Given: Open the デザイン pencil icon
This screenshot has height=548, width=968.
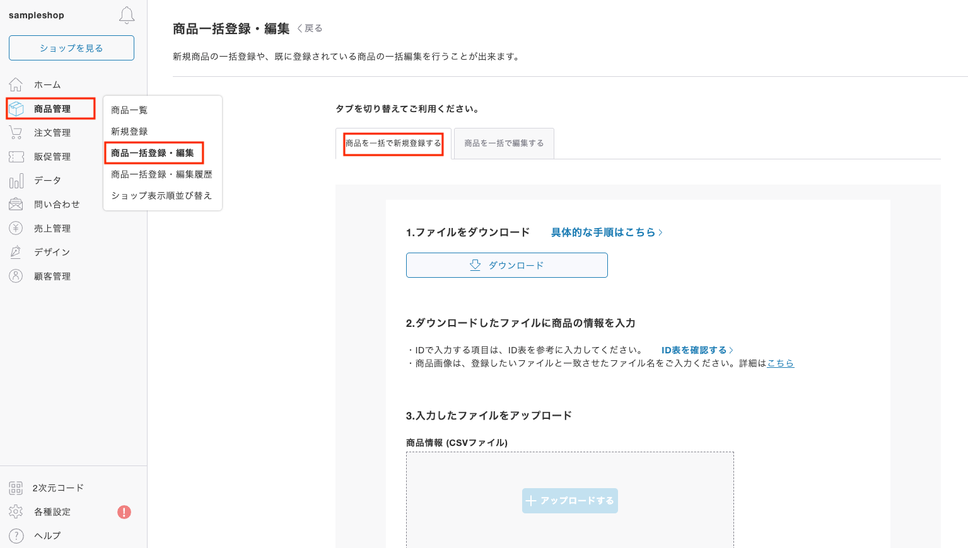Looking at the screenshot, I should tap(16, 251).
